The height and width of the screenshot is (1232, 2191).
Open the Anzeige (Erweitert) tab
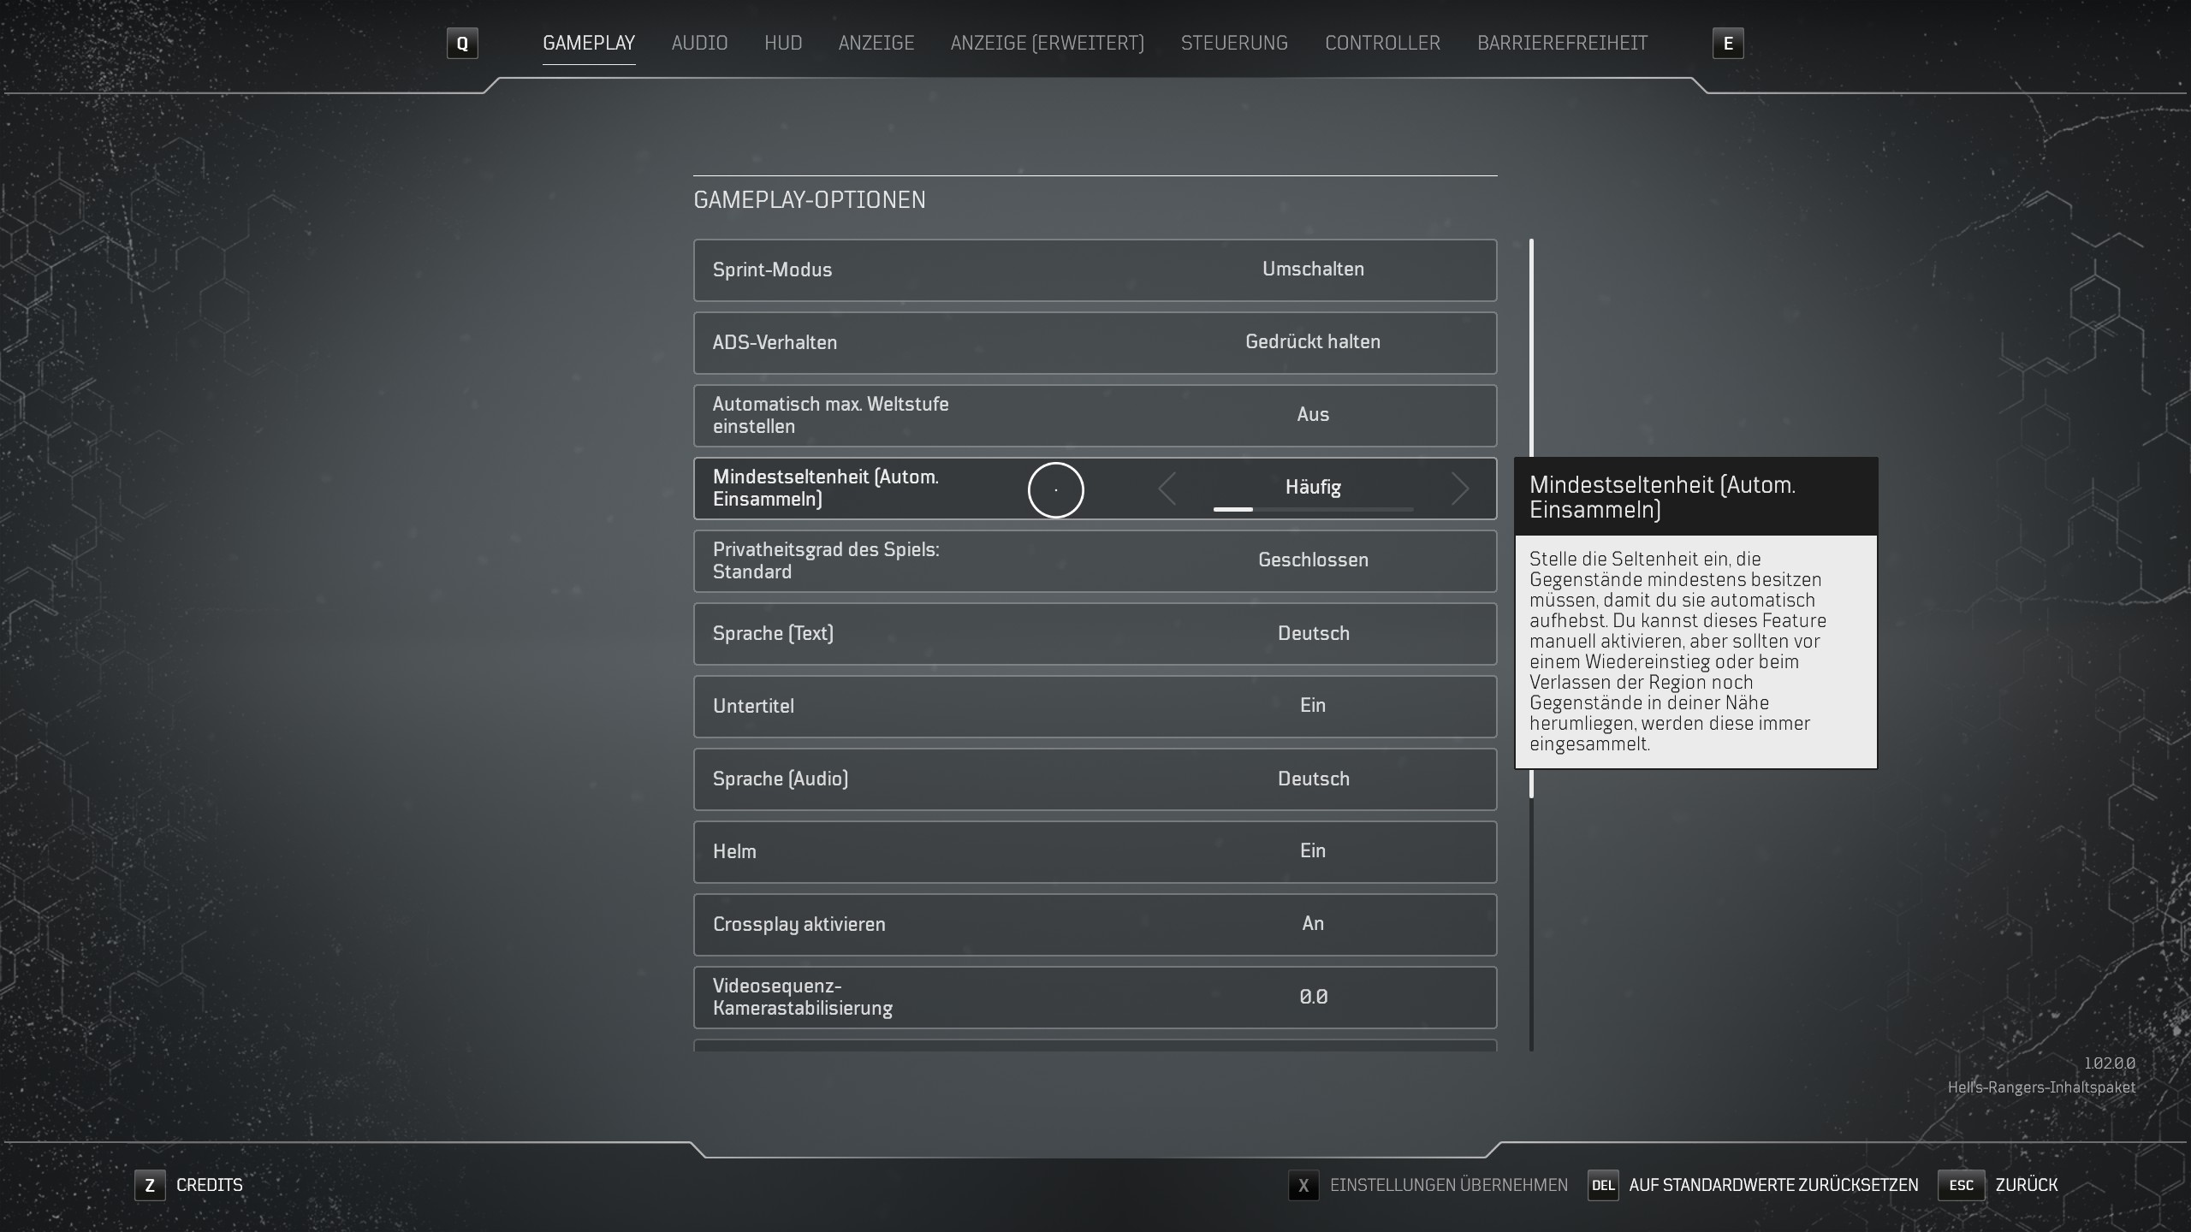(x=1048, y=43)
